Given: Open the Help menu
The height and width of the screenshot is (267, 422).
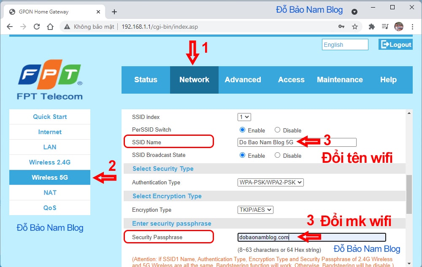Looking at the screenshot, I should coord(388,80).
